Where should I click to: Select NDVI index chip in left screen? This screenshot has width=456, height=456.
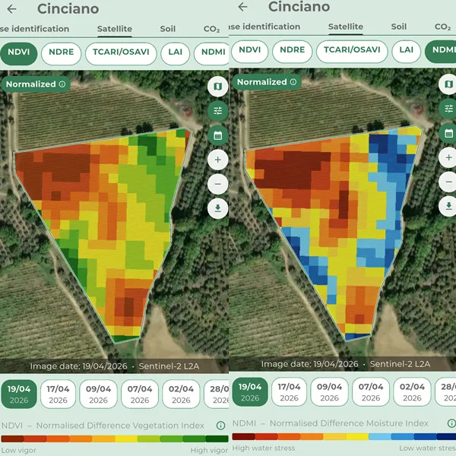click(x=19, y=54)
